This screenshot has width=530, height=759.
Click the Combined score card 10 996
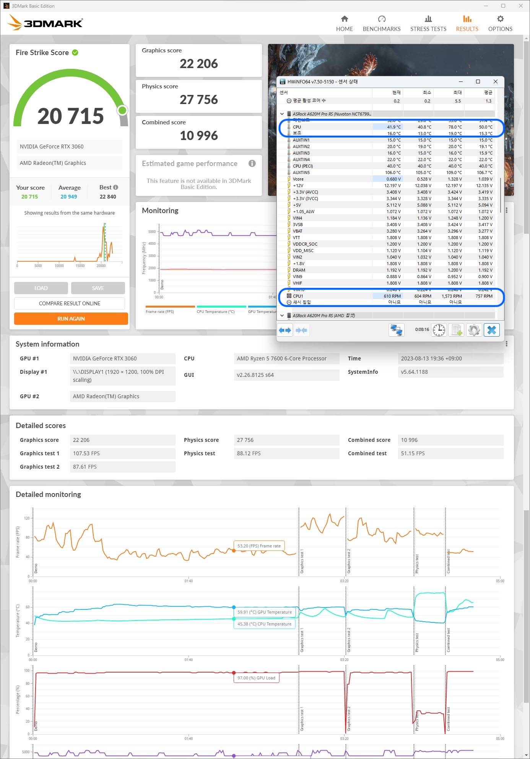click(x=199, y=132)
